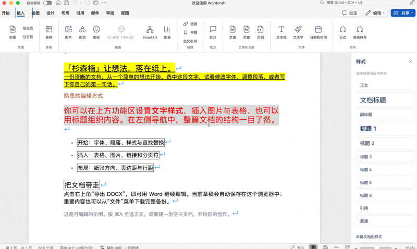417x249 pixels.
Task: Click the bullet item 布局：纸张方向、页边距与行距
Action: 115,168
